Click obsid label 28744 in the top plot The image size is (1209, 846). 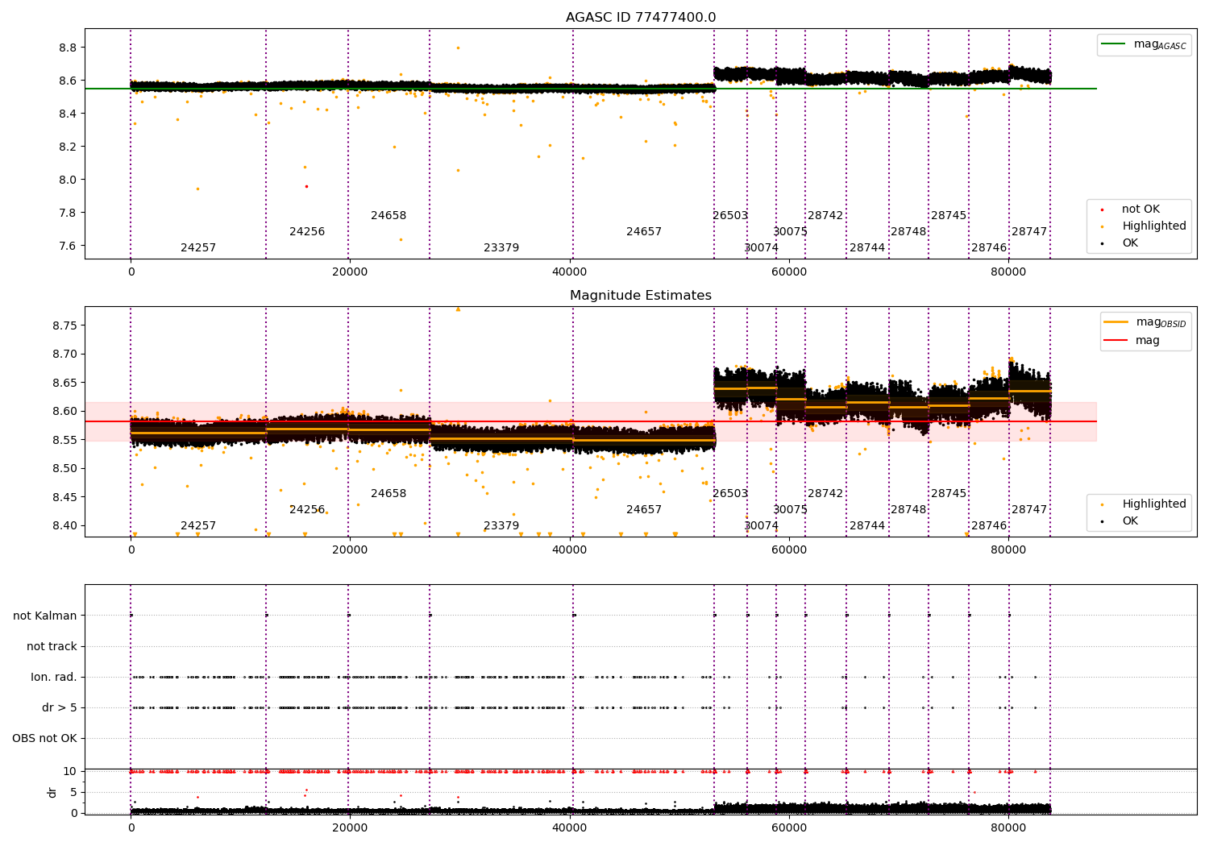[x=867, y=248]
